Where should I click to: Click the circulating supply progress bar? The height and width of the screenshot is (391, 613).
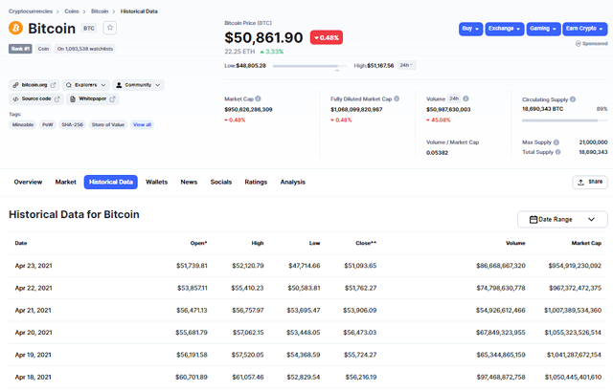tap(564, 120)
